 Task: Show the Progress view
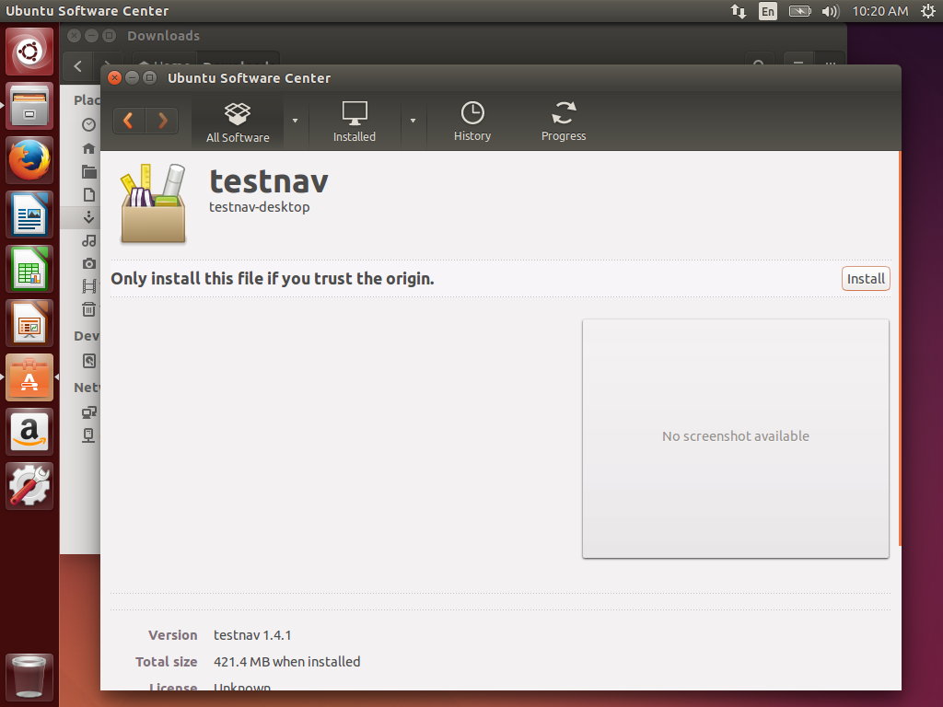[564, 122]
